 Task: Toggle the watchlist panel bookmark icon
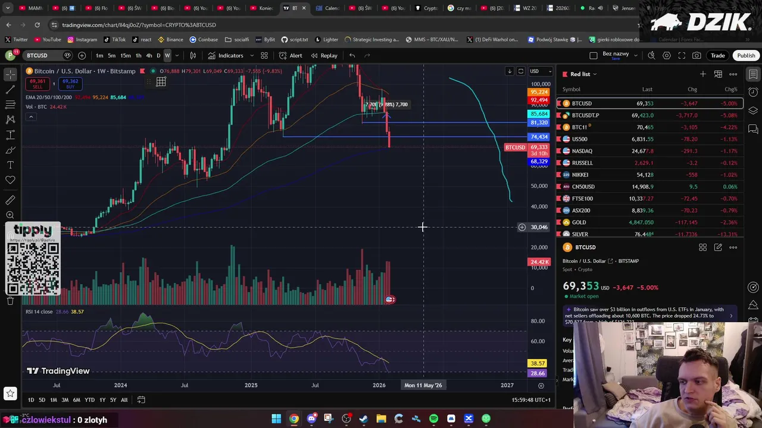(753, 74)
